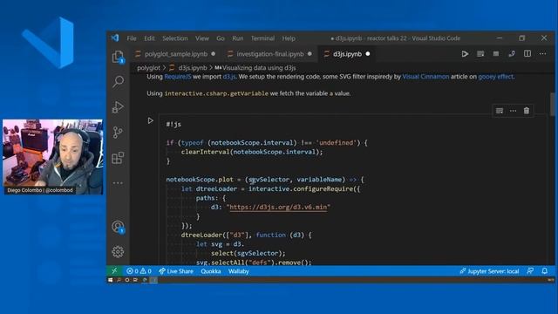558x314 pixels.
Task: Click the editor vertical scrollbar thumb
Action: point(552,104)
